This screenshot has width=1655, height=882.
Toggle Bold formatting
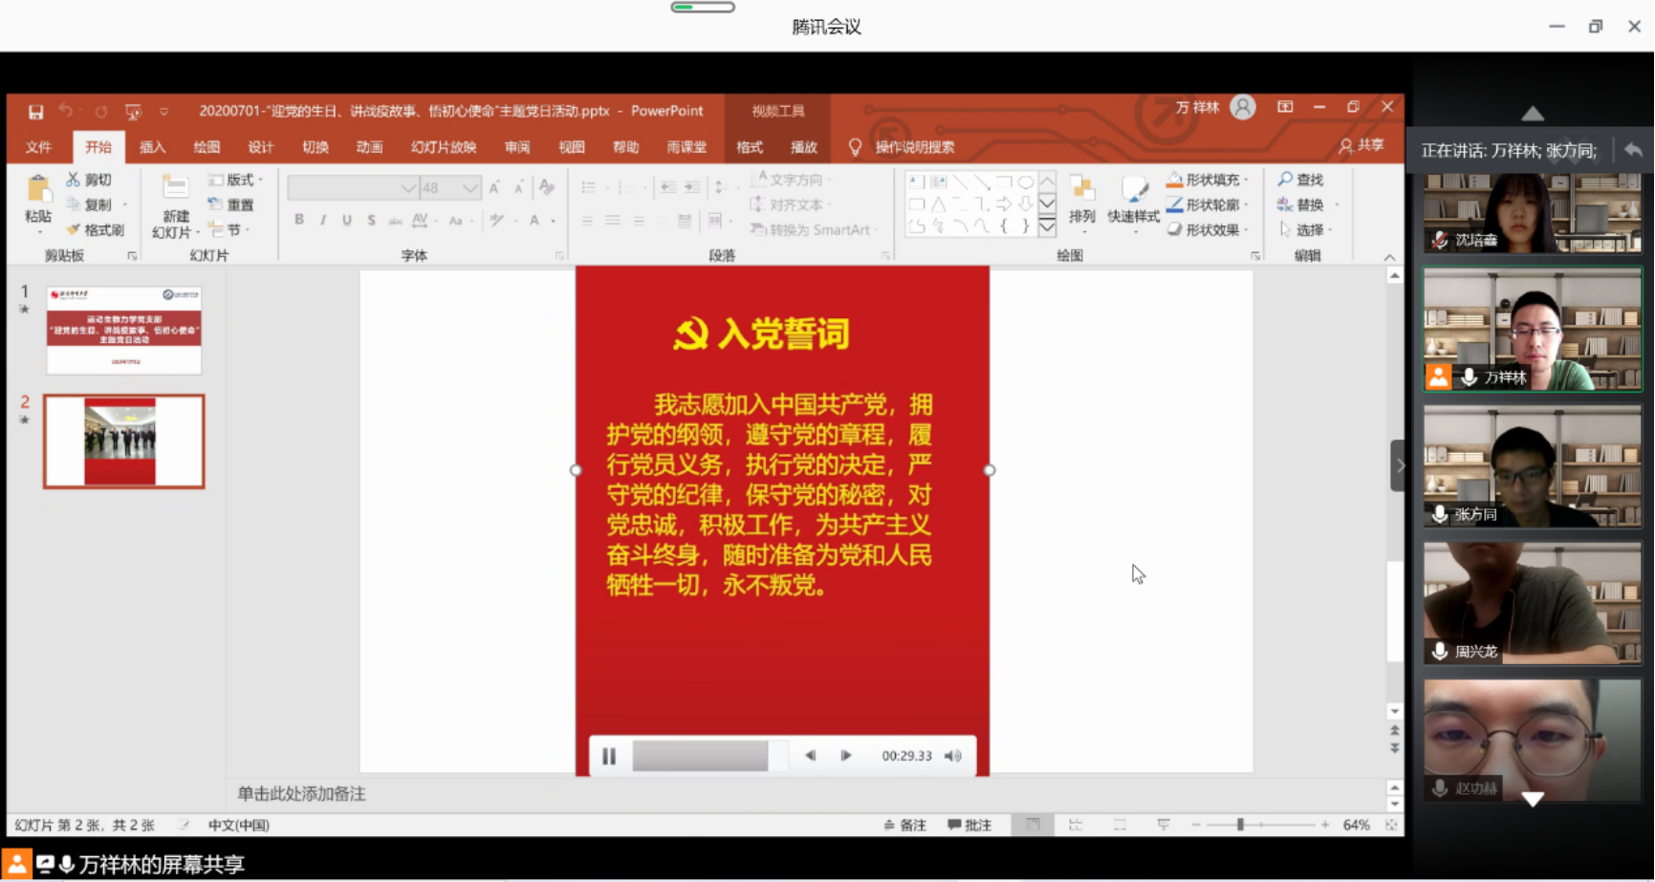(x=299, y=220)
